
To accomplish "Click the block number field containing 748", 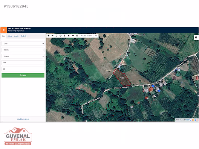I will tap(23, 62).
